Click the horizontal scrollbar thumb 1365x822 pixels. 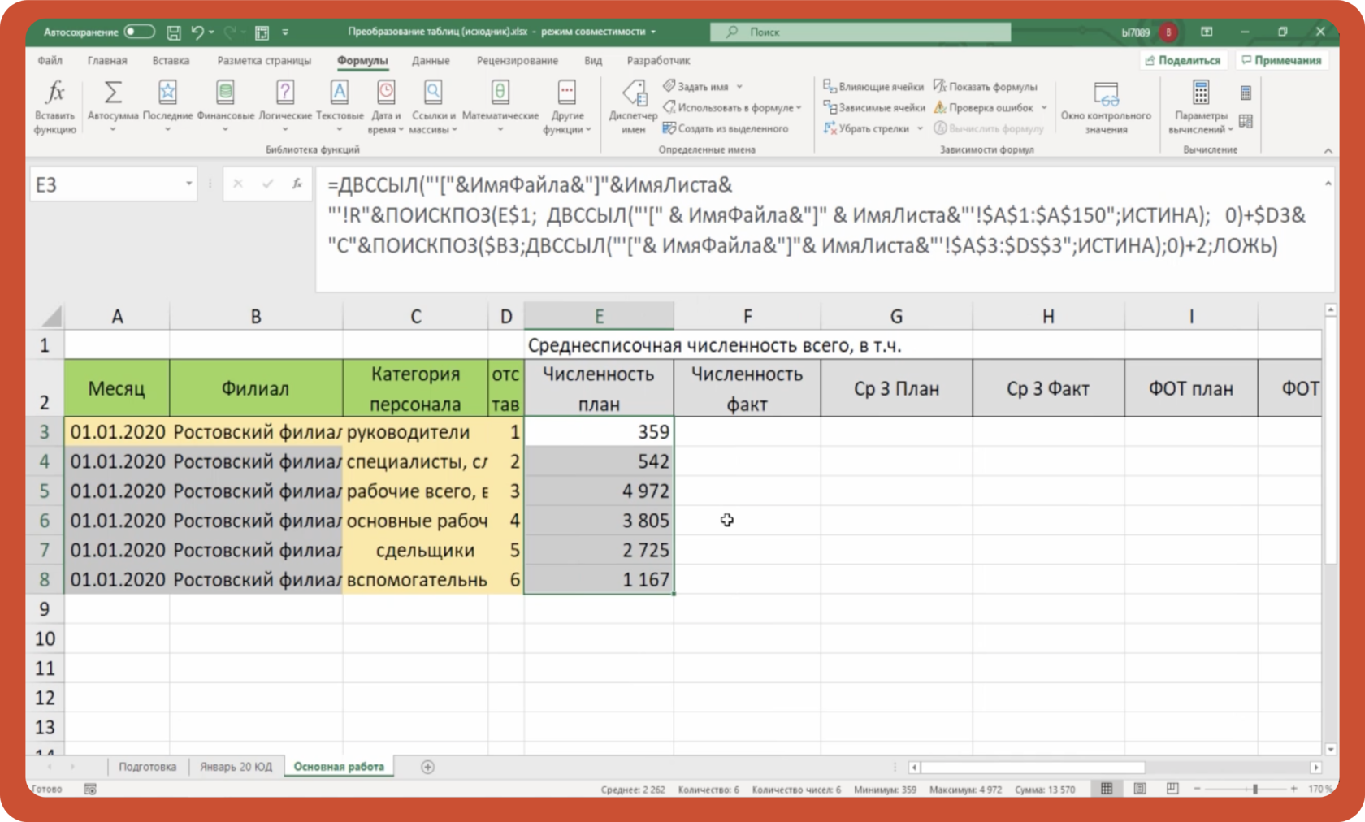(x=1033, y=768)
